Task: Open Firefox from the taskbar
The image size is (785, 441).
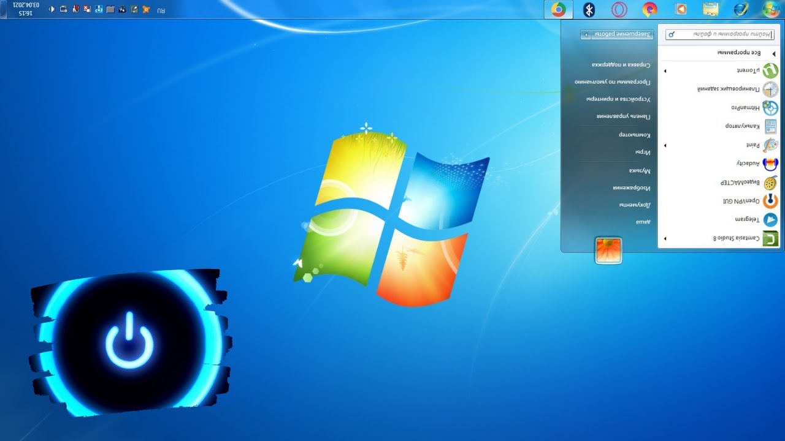Action: pyautogui.click(x=650, y=9)
